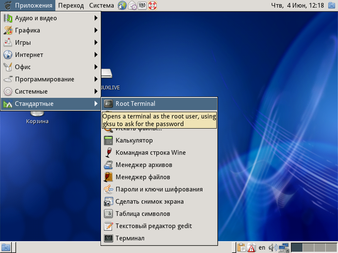Expand the Графика submenu

coord(51,30)
